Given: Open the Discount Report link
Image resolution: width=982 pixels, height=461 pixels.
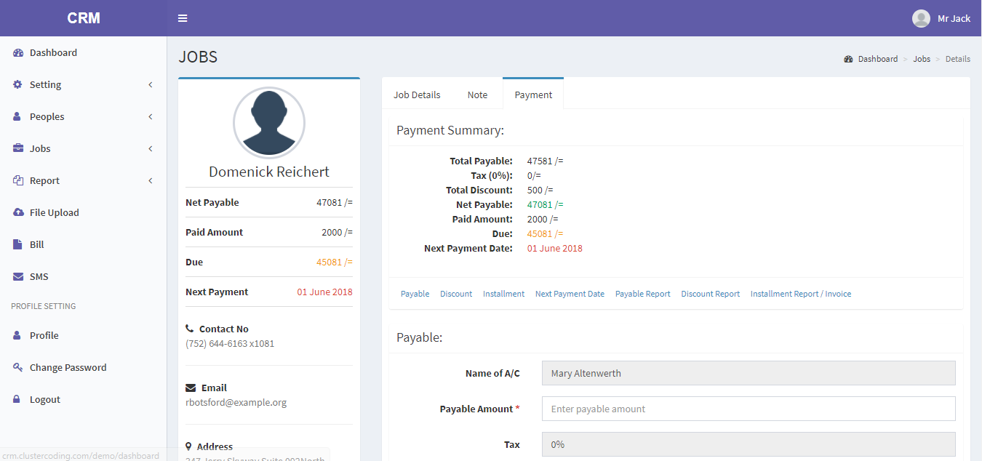Looking at the screenshot, I should click(711, 294).
